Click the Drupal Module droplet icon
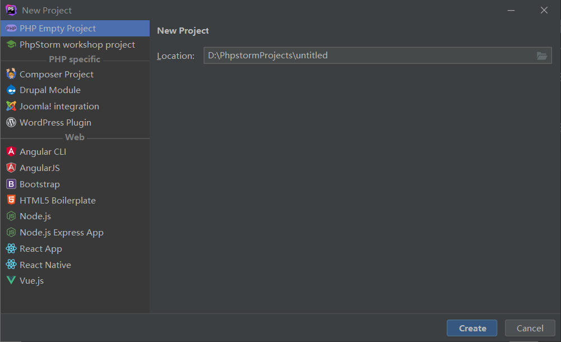This screenshot has height=342, width=561. click(11, 90)
